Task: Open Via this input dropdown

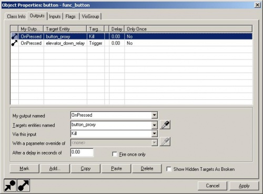Action: [154, 134]
